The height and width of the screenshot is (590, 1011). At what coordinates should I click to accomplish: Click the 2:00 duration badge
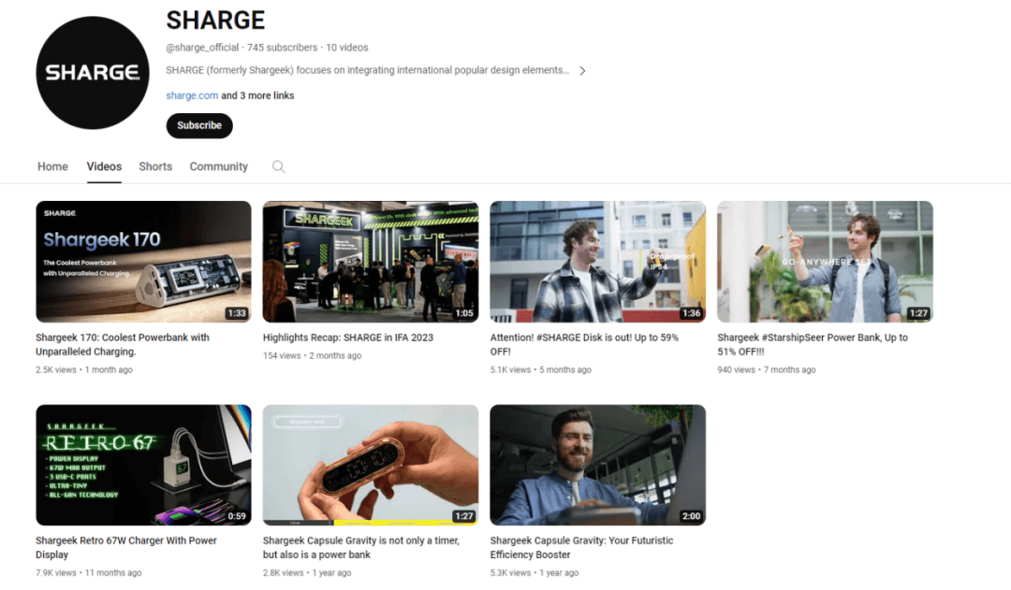click(691, 516)
